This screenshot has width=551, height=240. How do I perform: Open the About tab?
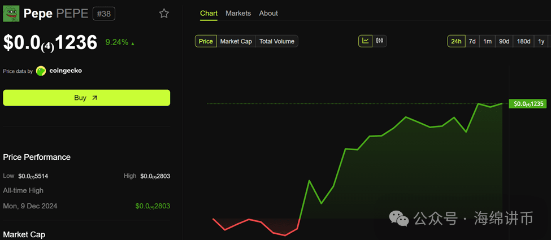(x=268, y=14)
